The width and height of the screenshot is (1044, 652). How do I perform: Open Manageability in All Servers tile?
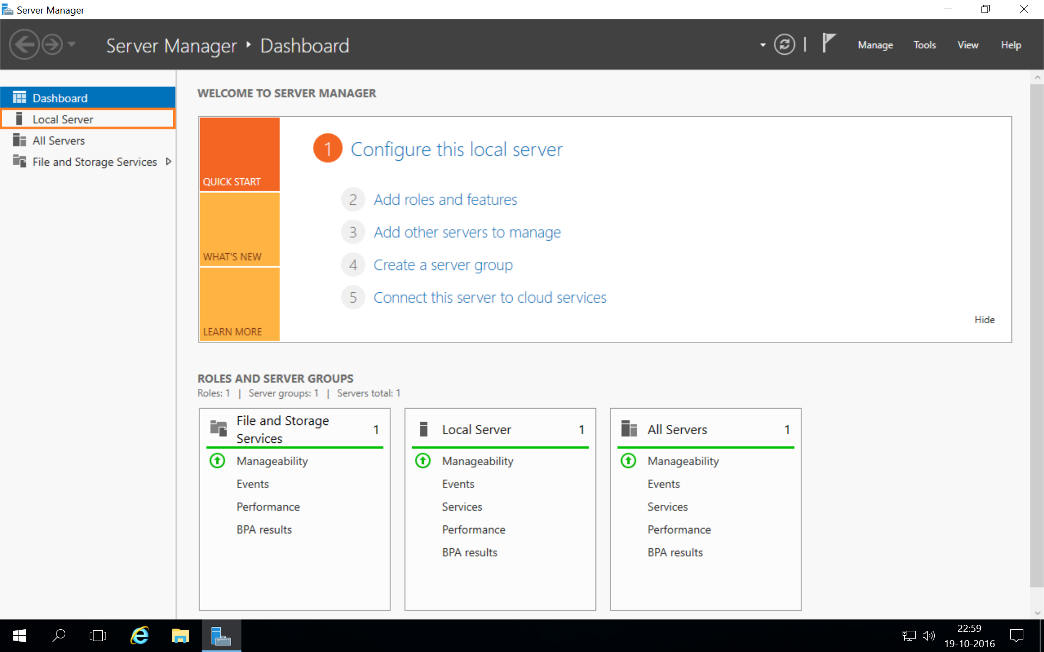683,461
